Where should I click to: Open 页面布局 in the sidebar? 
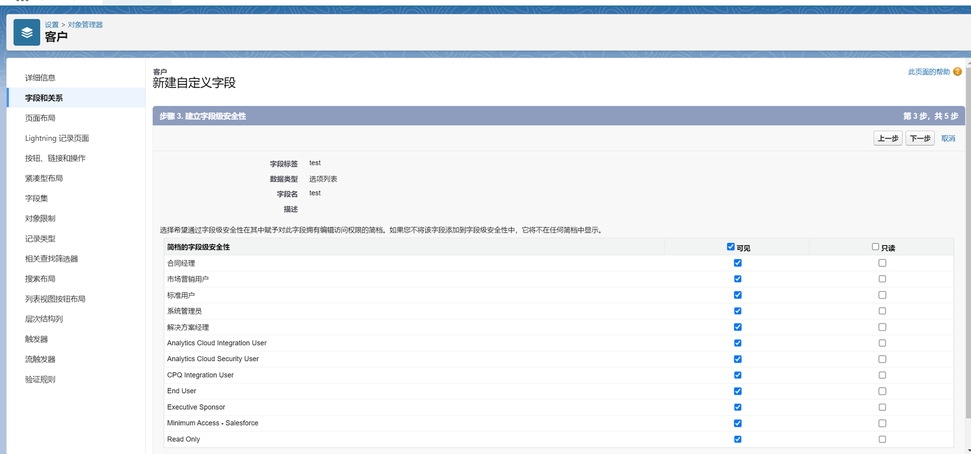[x=40, y=118]
